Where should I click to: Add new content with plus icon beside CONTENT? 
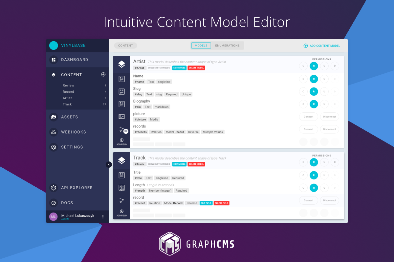[x=103, y=74]
